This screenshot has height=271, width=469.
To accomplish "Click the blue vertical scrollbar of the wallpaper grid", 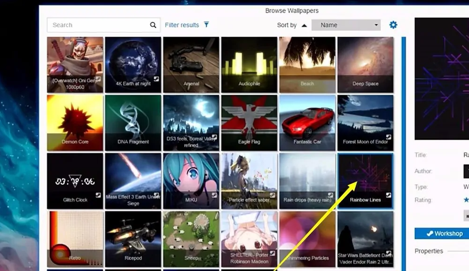I will click(x=403, y=141).
